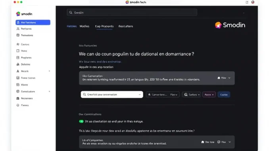Switch to the Heblen tab
Screen dimensions: 269x151
pos(72,26)
